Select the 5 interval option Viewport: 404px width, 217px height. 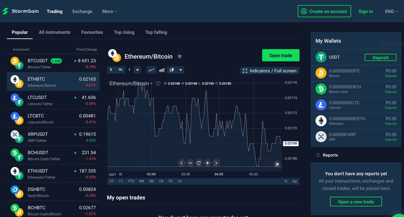(x=111, y=70)
